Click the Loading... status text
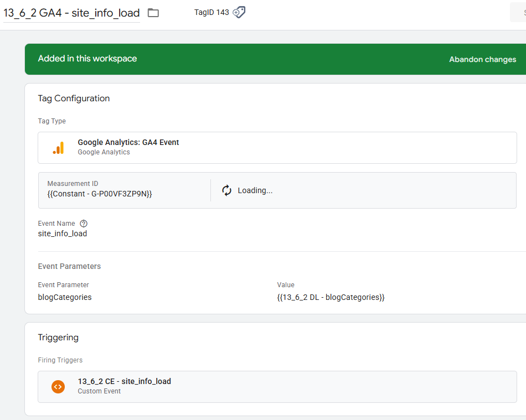Viewport: 526px width, 420px height. pos(255,190)
